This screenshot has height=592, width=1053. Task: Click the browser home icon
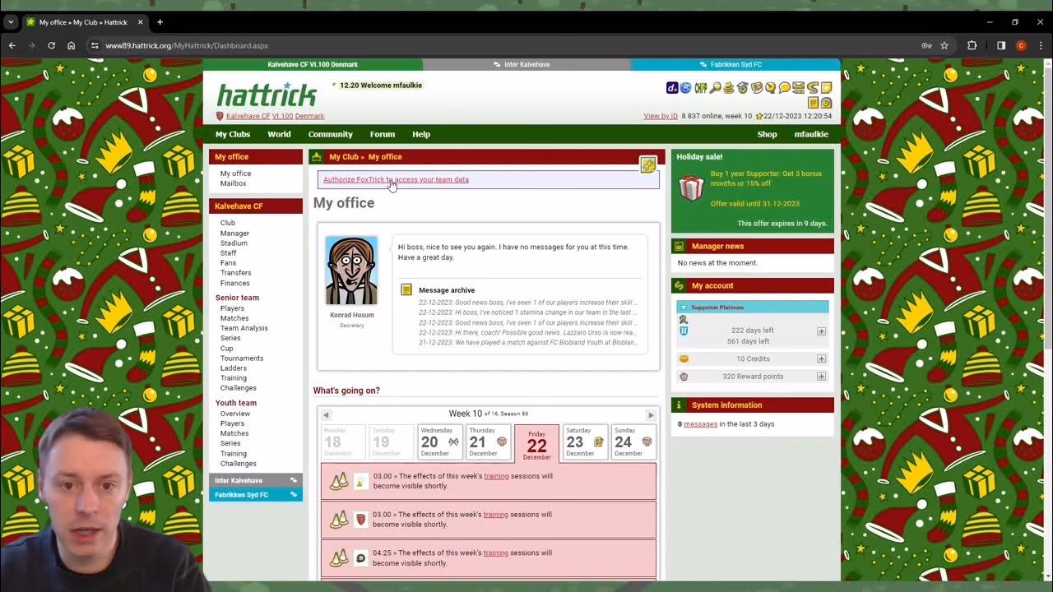click(71, 45)
